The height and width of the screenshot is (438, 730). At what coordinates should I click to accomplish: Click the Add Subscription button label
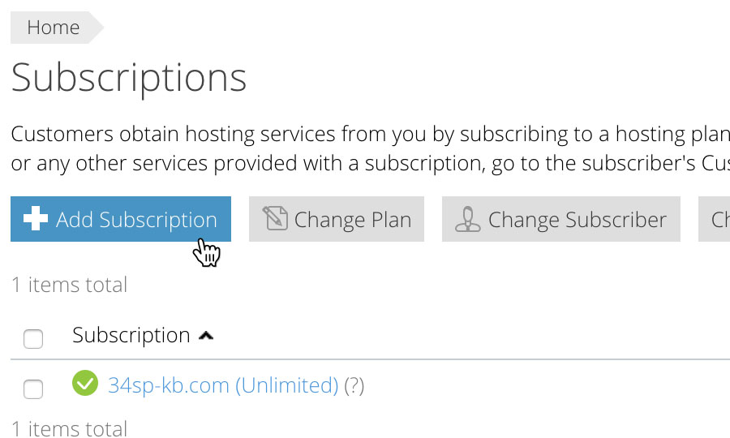[136, 219]
